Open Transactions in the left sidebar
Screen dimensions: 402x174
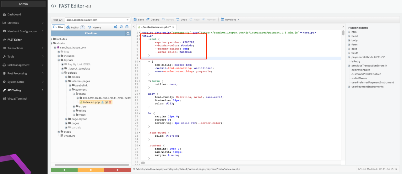(16, 48)
